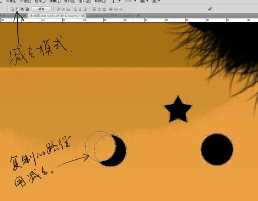Image resolution: width=258 pixels, height=201 pixels.
Task: Select the Add to shape area mode icon
Action: [x=12, y=9]
